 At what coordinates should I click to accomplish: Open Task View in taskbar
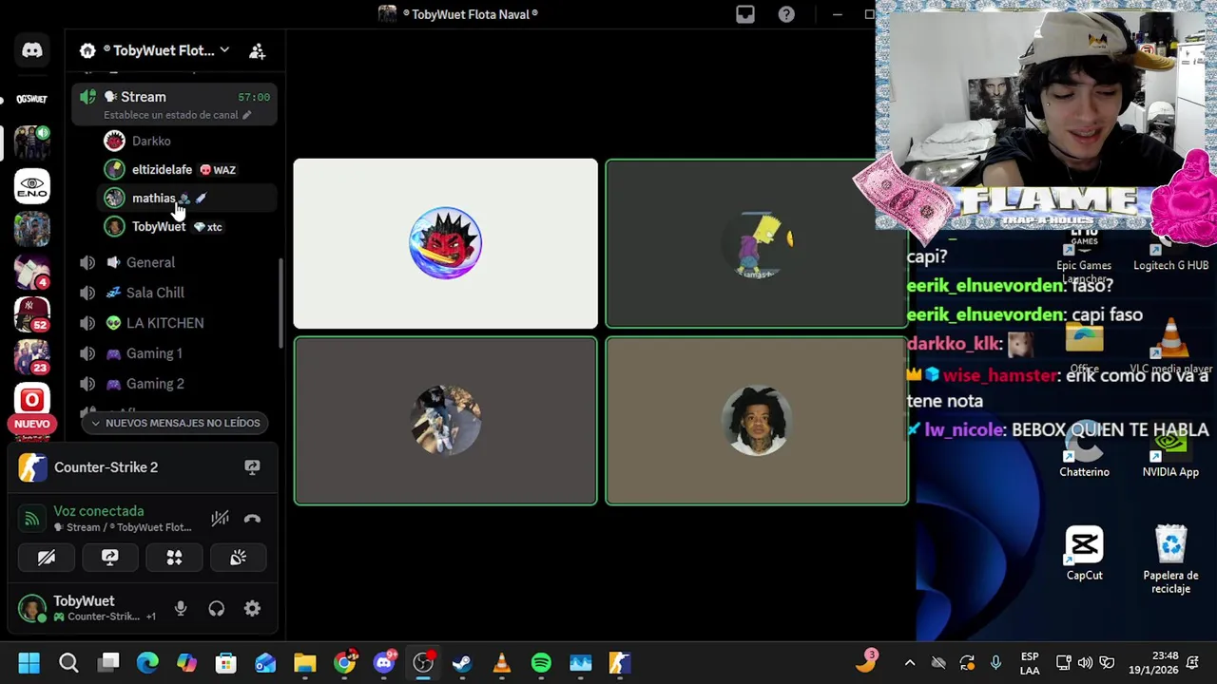(x=108, y=662)
